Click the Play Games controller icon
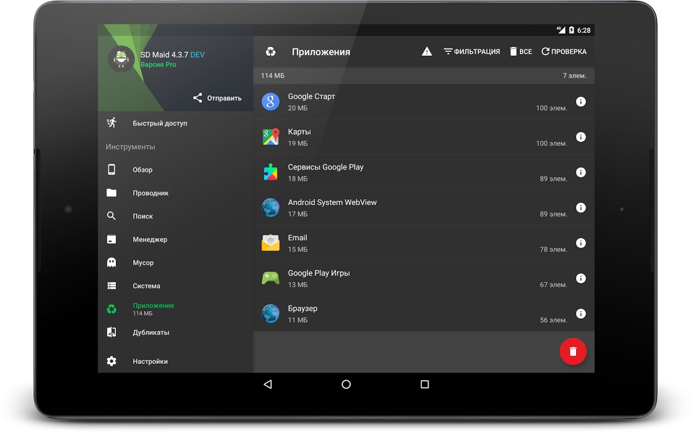This screenshot has width=692, height=432. 271,278
